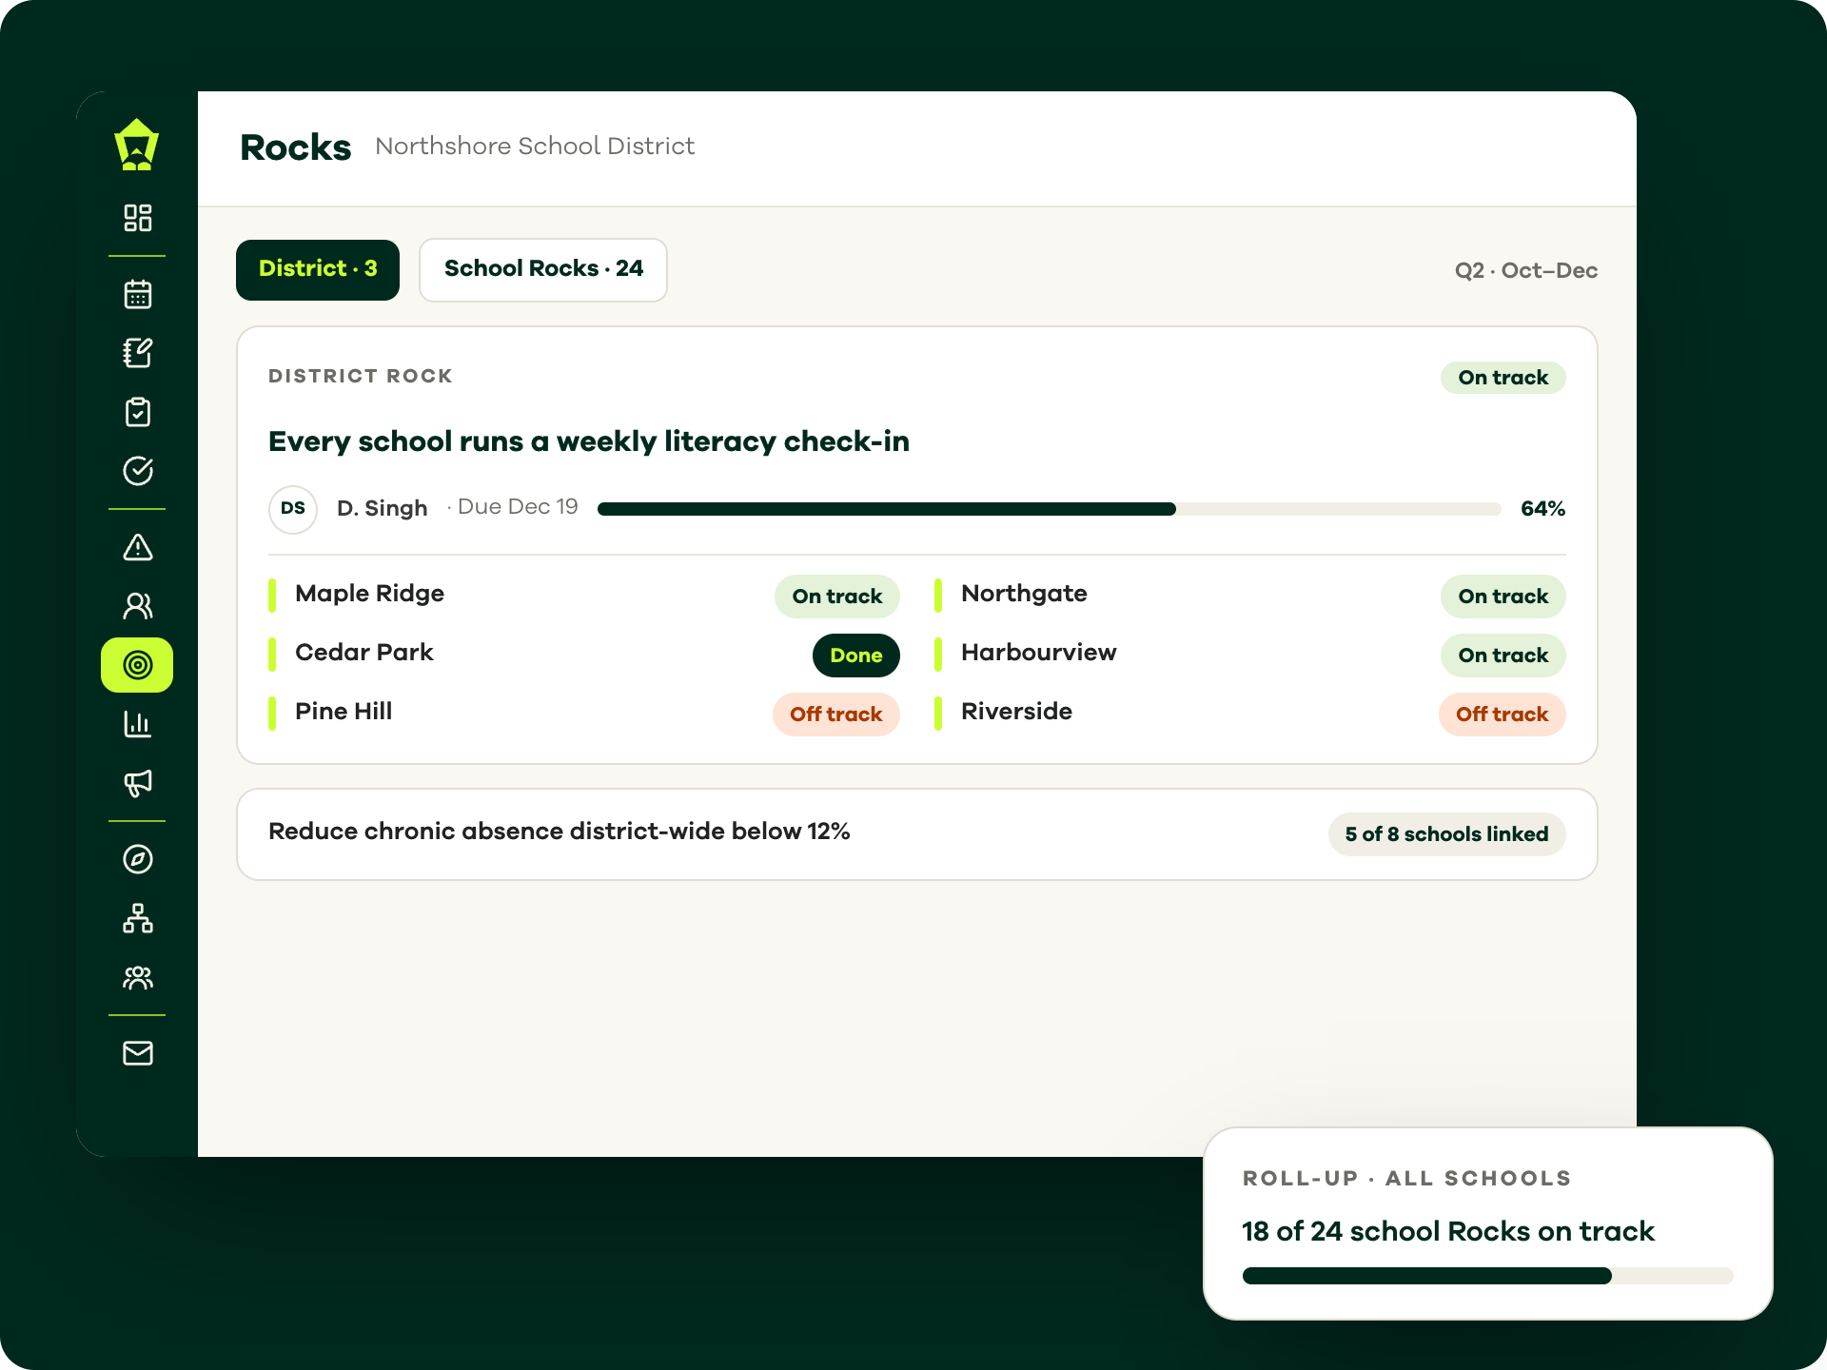The width and height of the screenshot is (1827, 1370).
Task: Open the literacy check-in rock title
Action: [x=589, y=441]
